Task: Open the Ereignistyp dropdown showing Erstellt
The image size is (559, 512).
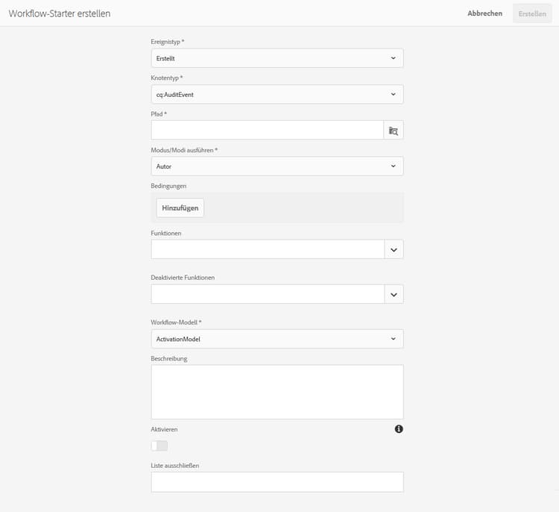Action: tap(277, 58)
